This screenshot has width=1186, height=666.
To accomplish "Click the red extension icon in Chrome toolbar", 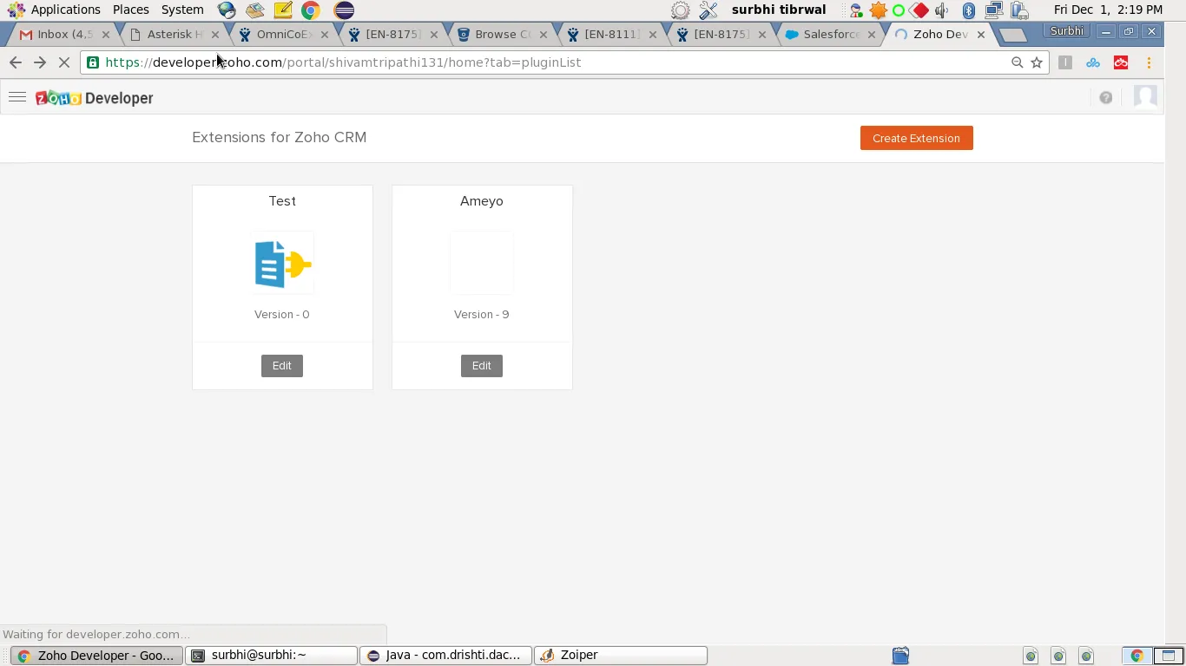I will click(1121, 62).
